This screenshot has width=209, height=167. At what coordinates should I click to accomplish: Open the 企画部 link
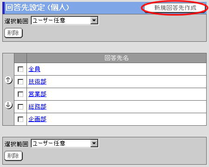pos(37,119)
